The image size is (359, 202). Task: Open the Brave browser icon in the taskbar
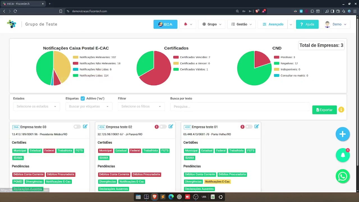click(155, 197)
